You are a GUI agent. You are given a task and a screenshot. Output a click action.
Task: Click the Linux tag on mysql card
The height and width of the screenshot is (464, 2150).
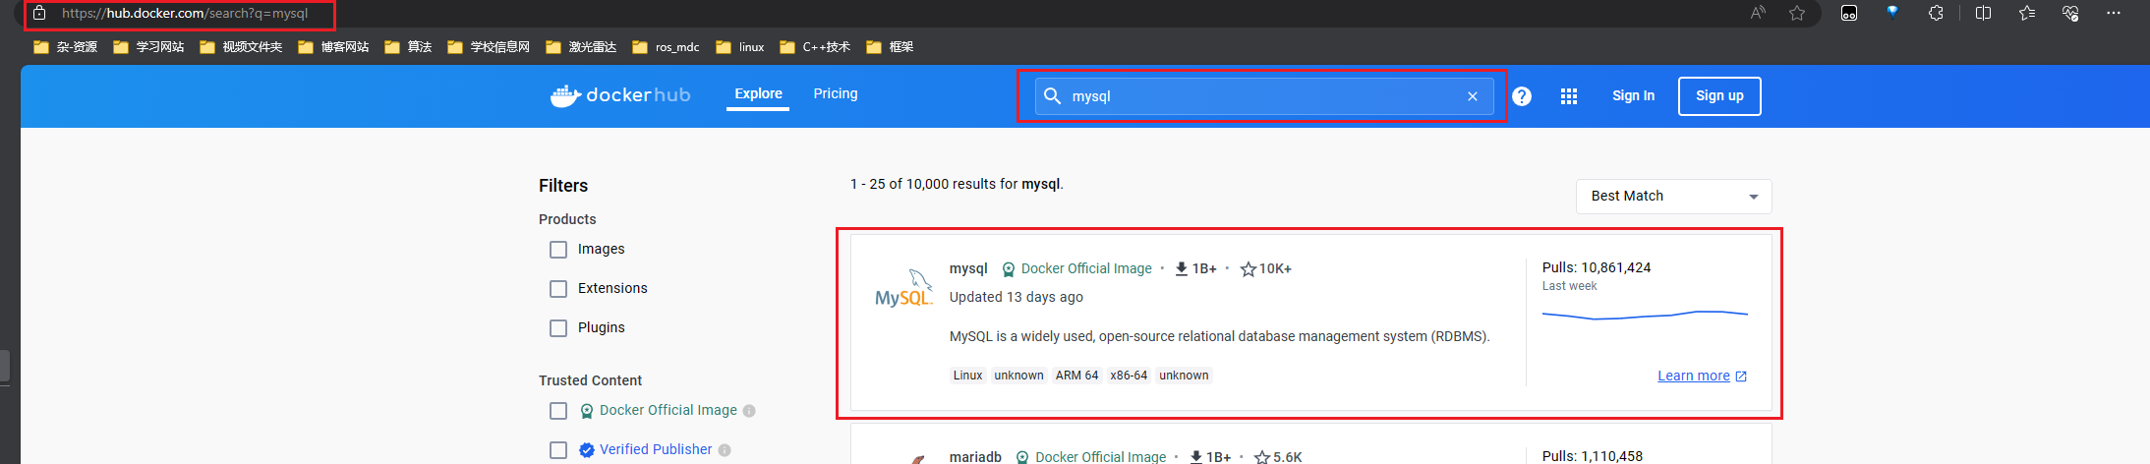[967, 376]
